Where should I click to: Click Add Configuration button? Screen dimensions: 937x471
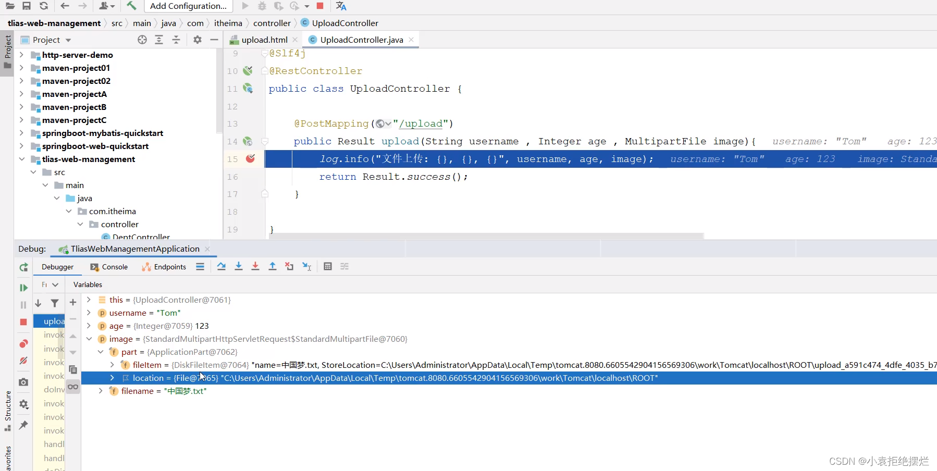point(188,6)
